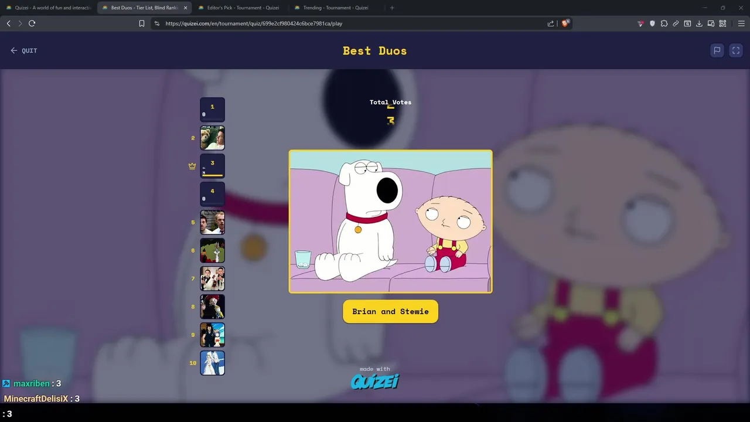Click the browser back arrow
The image size is (750, 422).
8,23
